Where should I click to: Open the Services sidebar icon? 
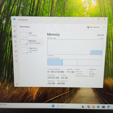pyautogui.click(x=16, y=61)
